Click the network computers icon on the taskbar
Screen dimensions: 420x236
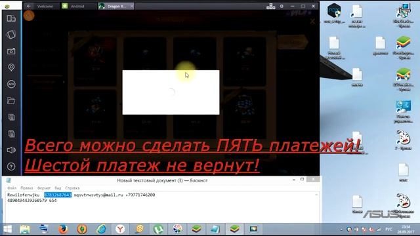[x=44, y=229]
